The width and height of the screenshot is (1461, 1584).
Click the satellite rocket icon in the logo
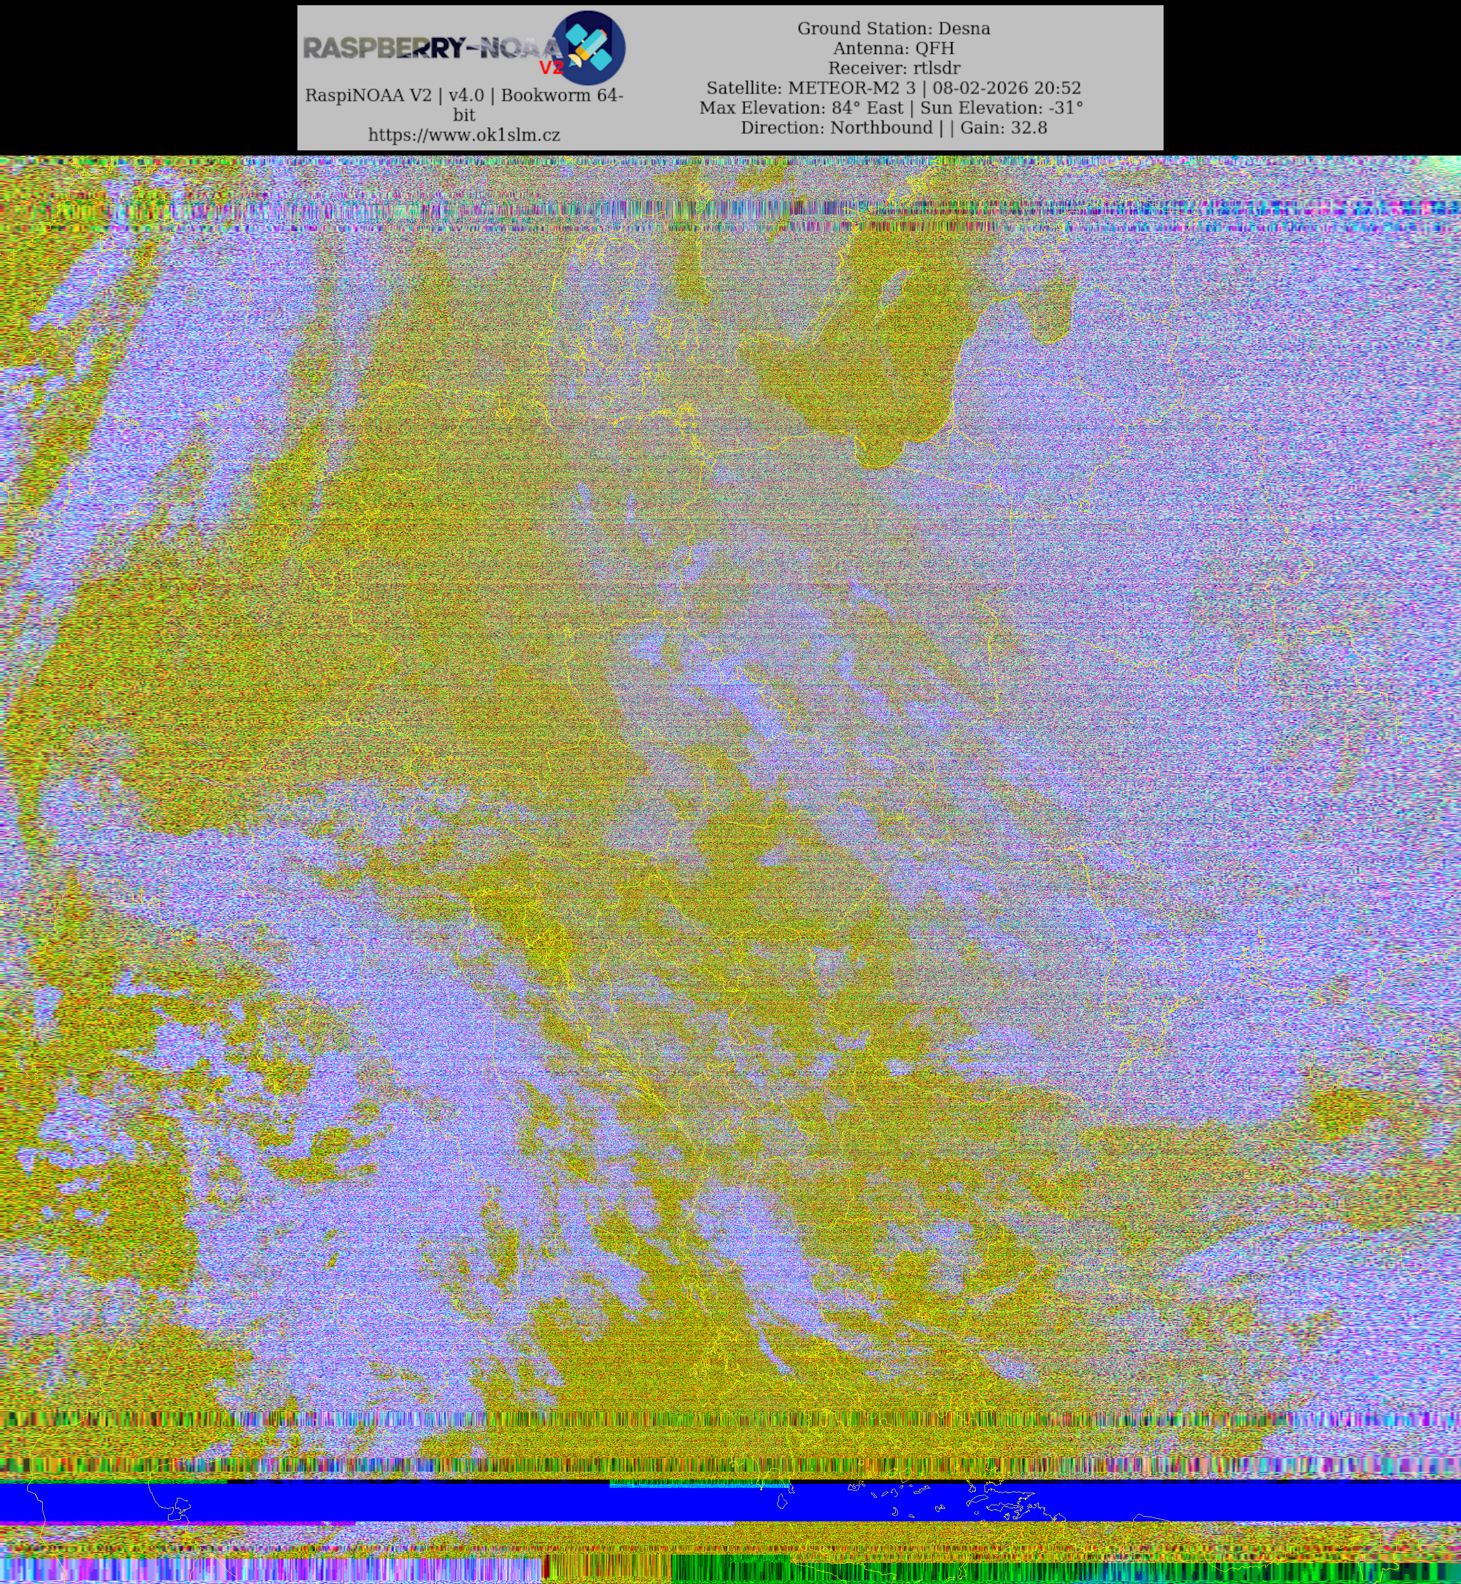590,48
